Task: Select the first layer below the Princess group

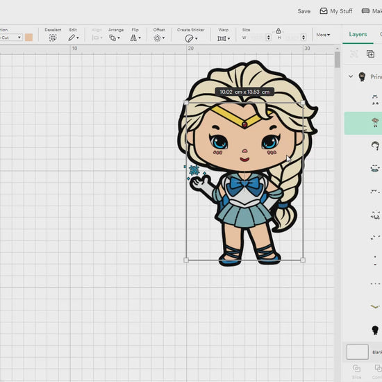Action: pos(375,99)
